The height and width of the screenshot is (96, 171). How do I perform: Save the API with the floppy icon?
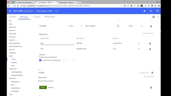click(153, 17)
